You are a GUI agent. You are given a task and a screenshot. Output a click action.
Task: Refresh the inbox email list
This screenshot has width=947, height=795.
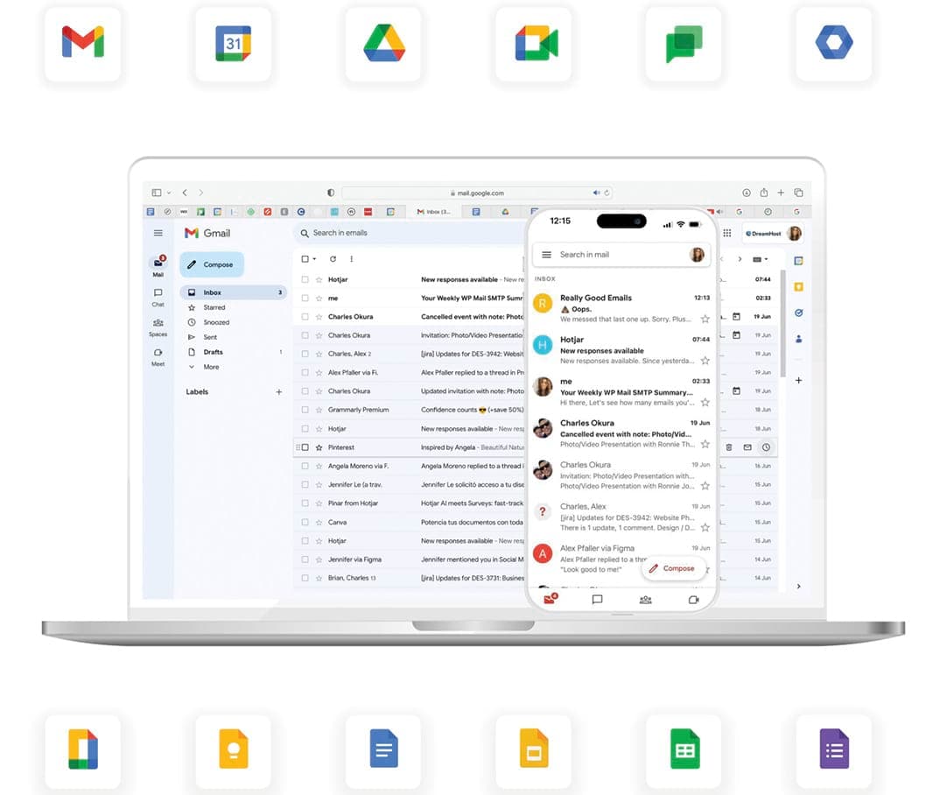pos(333,258)
